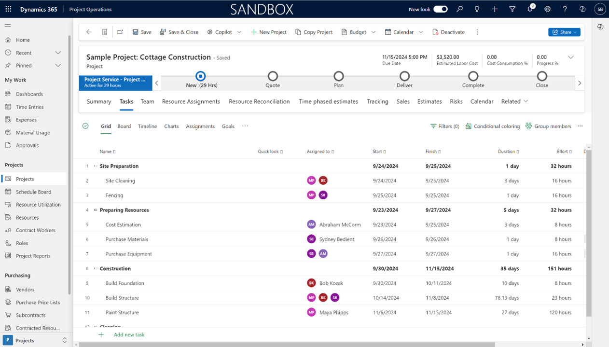Open the notifications bell icon

pos(530,9)
